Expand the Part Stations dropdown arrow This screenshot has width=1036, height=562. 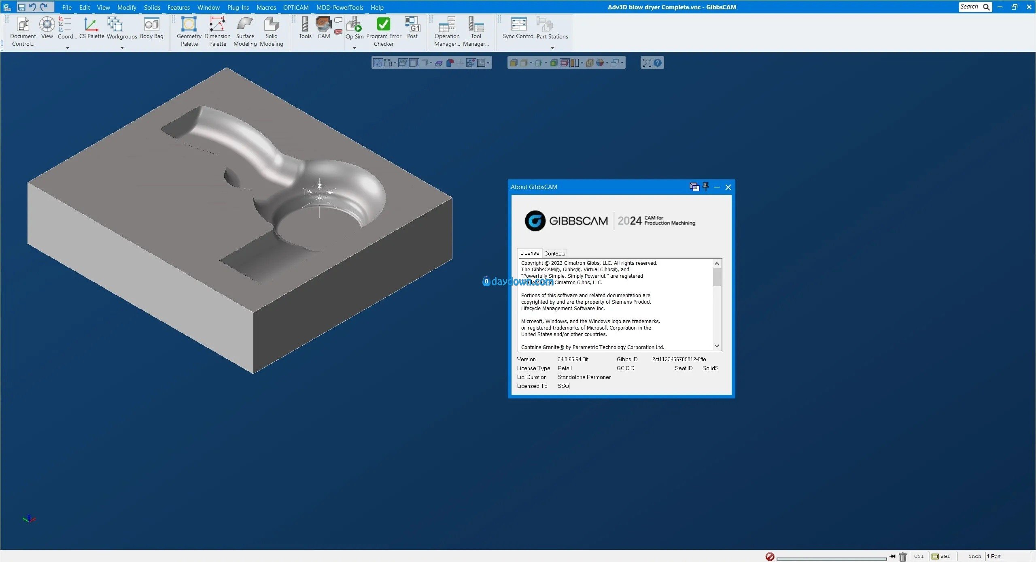pos(552,48)
